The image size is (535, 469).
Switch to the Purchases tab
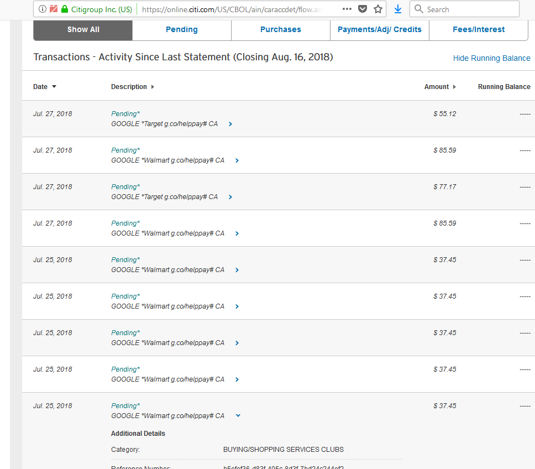(x=281, y=30)
